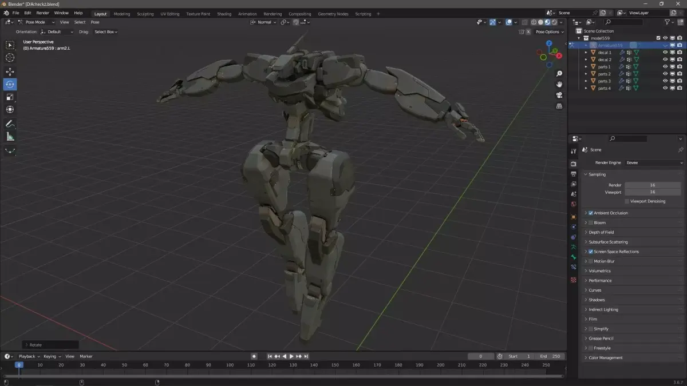The width and height of the screenshot is (687, 386).
Task: Select the Scale tool
Action: point(10,97)
